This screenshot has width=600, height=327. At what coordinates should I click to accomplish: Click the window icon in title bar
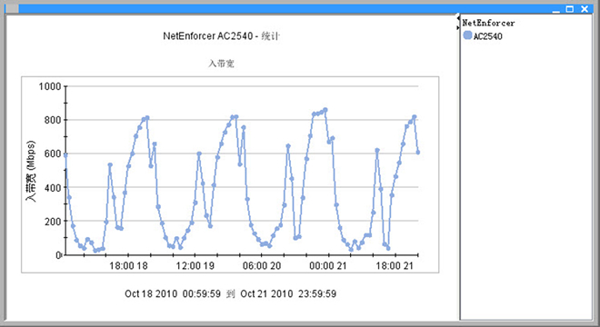[12, 8]
